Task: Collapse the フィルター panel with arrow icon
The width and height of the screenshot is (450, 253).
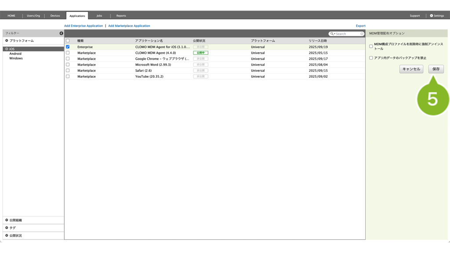Action: 61,33
